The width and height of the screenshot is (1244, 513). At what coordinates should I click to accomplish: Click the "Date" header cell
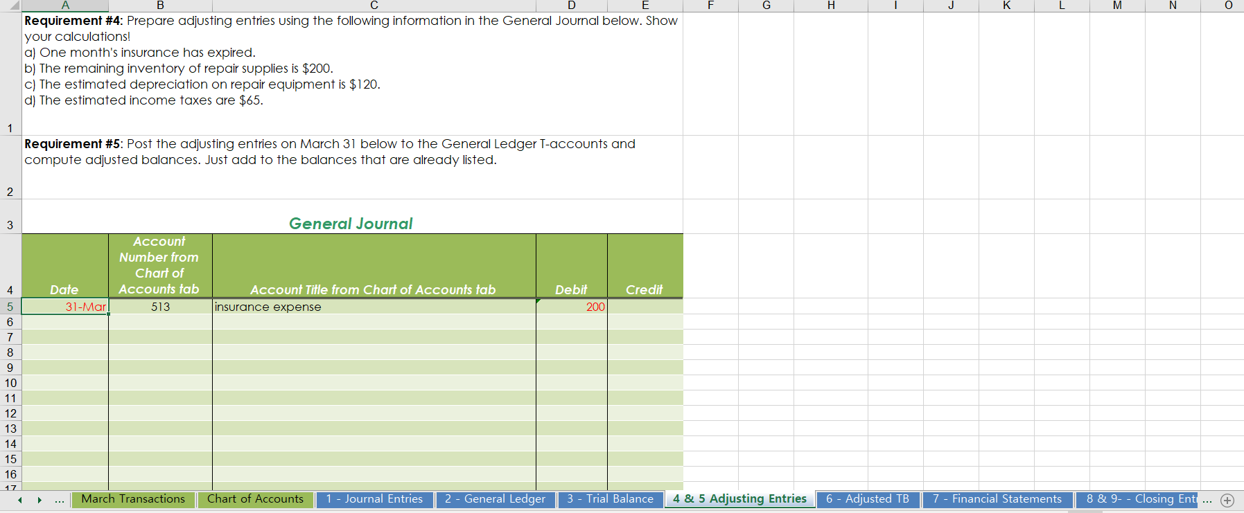pyautogui.click(x=65, y=266)
